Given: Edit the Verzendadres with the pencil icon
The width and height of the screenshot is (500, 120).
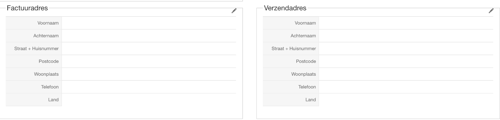Looking at the screenshot, I should click(491, 11).
